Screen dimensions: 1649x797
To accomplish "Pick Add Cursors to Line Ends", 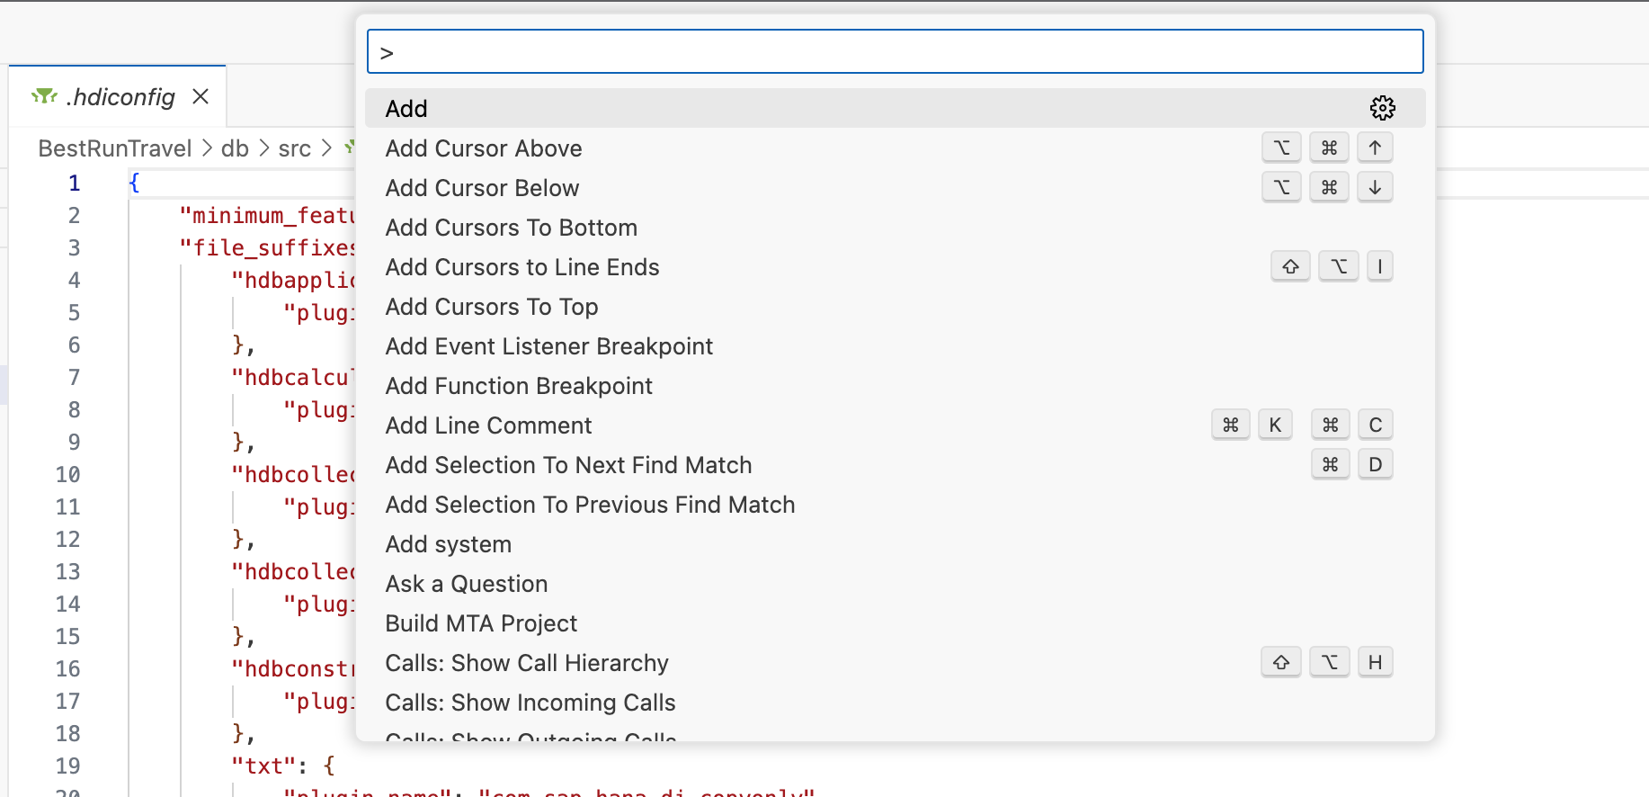I will (x=895, y=266).
